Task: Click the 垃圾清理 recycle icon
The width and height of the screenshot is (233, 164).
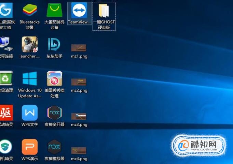Action: (6, 78)
